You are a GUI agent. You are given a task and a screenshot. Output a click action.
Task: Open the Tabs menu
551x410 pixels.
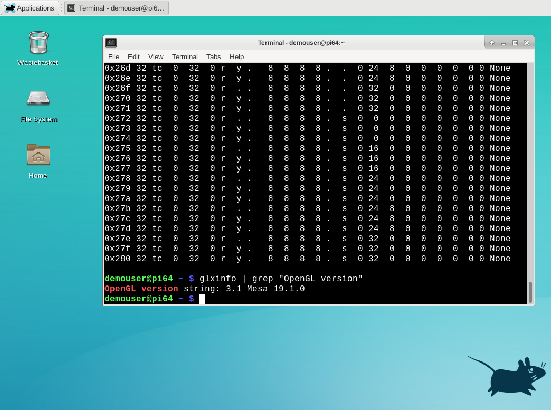[213, 56]
